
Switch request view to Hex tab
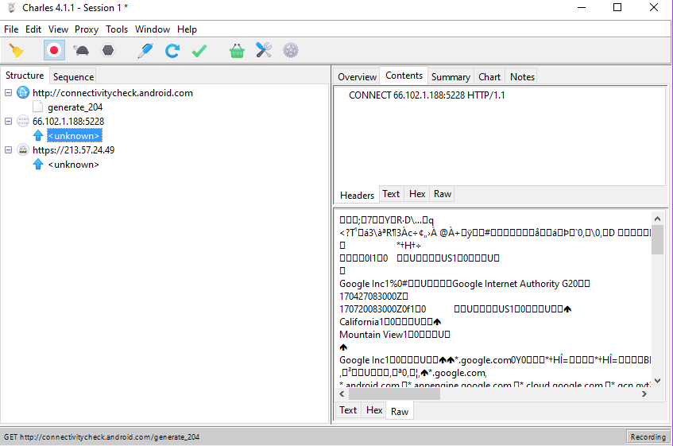[417, 194]
